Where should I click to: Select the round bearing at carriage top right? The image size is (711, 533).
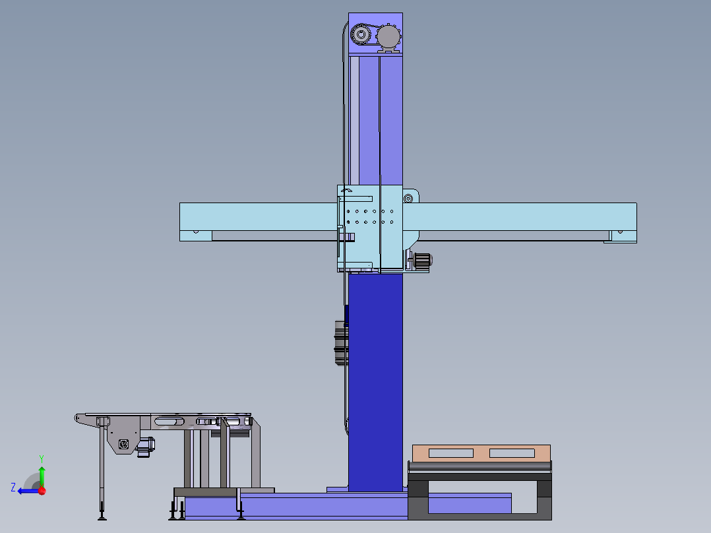pyautogui.click(x=408, y=199)
